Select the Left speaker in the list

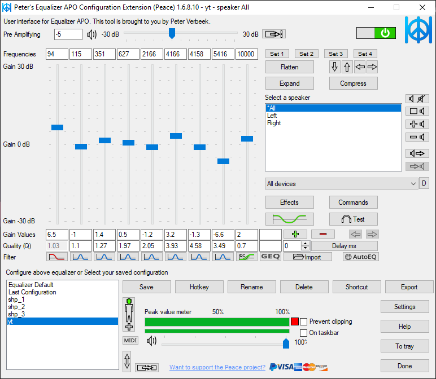pos(333,116)
